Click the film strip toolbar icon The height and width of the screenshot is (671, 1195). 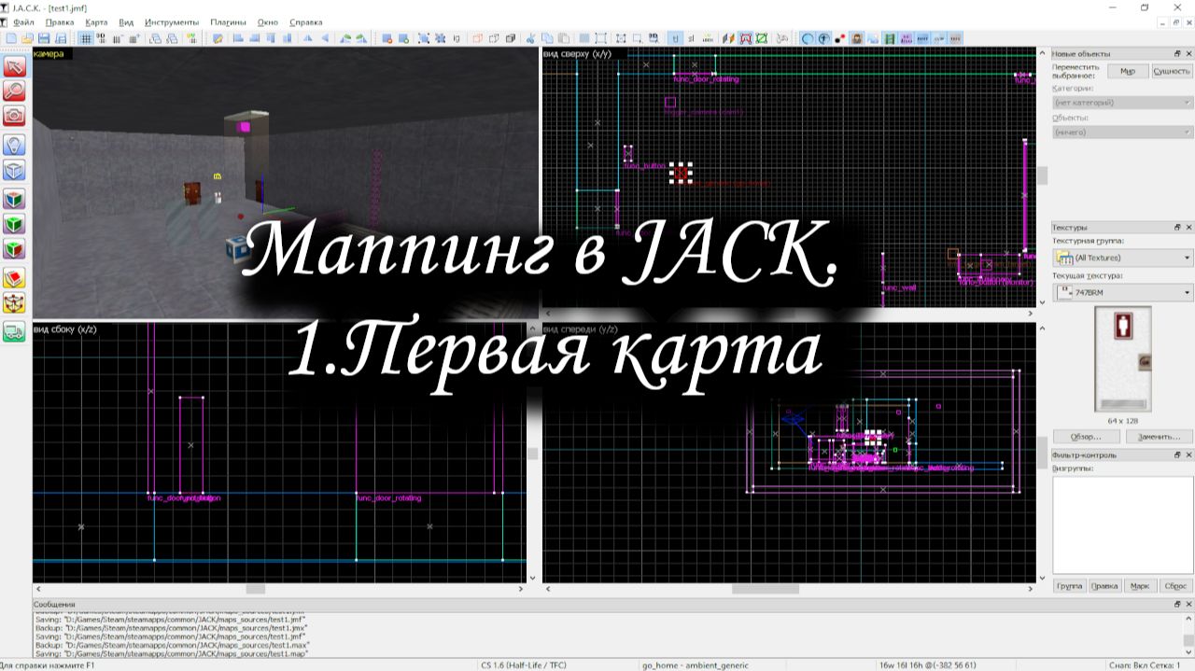890,38
